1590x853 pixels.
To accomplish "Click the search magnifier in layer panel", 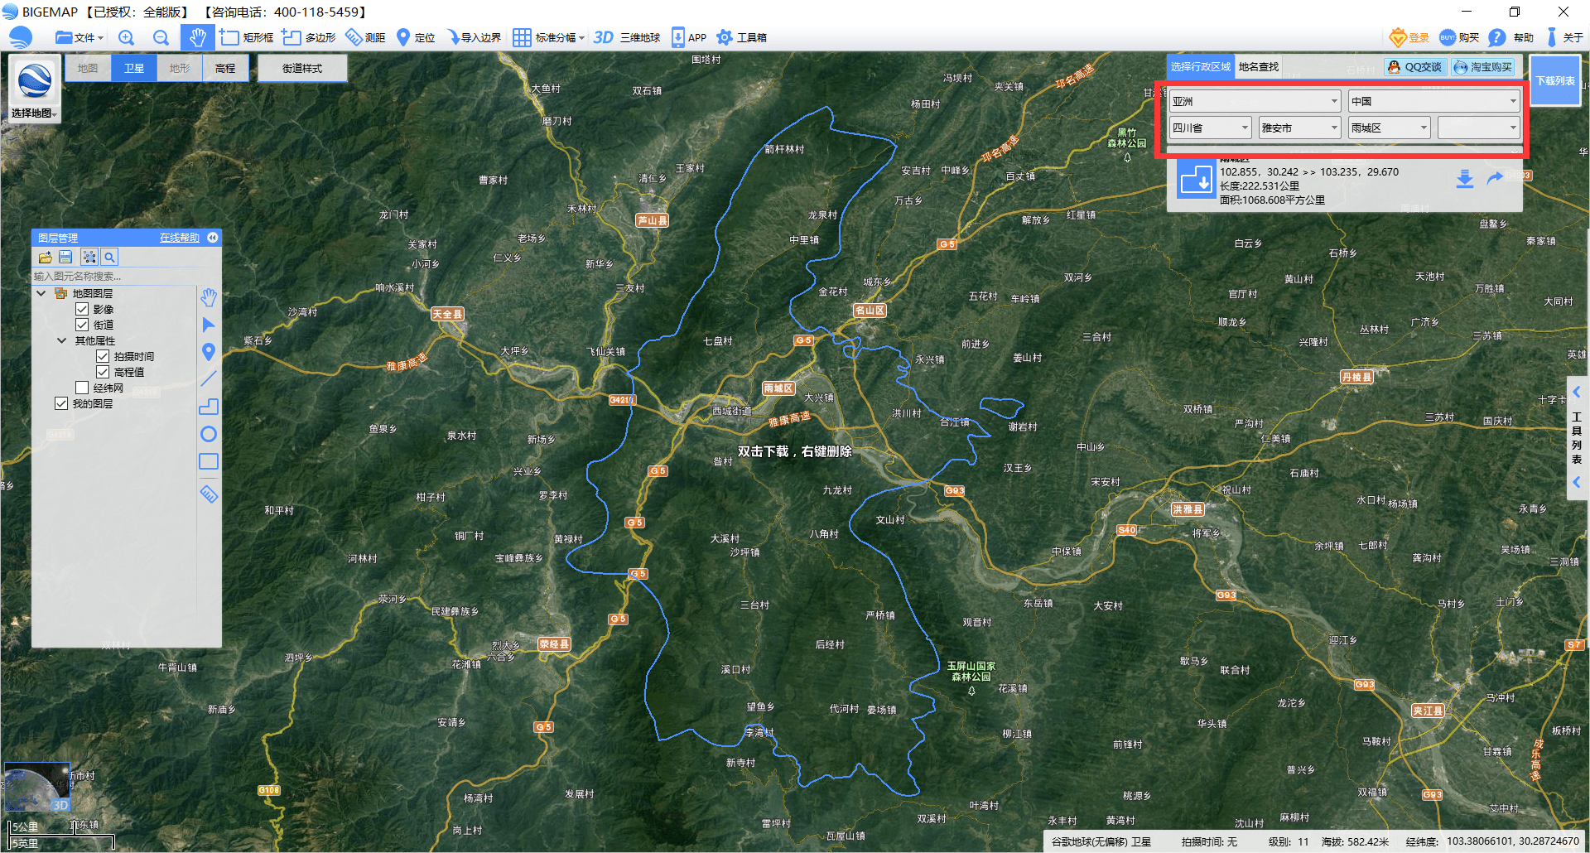I will tap(109, 258).
